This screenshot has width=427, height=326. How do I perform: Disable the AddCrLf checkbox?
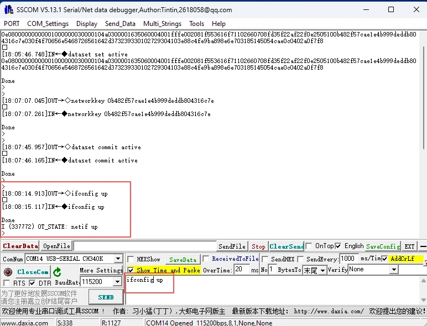[x=385, y=259]
